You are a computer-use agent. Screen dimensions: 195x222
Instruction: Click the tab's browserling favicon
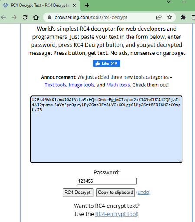[6, 6]
